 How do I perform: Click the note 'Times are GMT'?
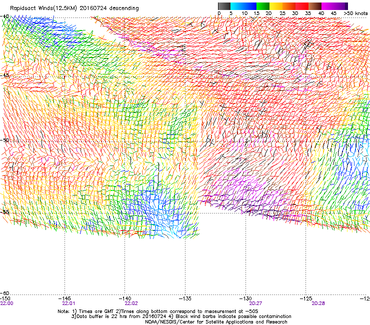(96, 311)
